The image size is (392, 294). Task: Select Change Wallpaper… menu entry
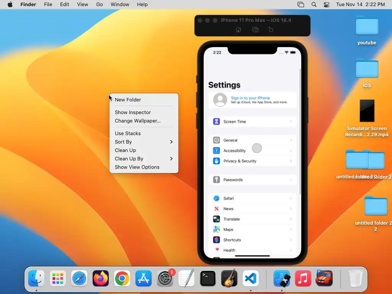click(x=144, y=121)
